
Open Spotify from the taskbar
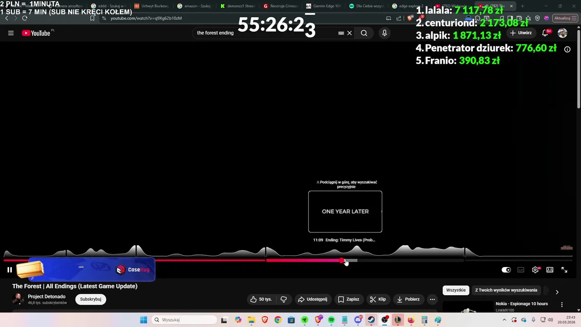pyautogui.click(x=331, y=320)
